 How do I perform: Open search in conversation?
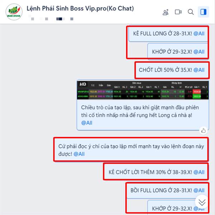pyautogui.click(x=191, y=12)
